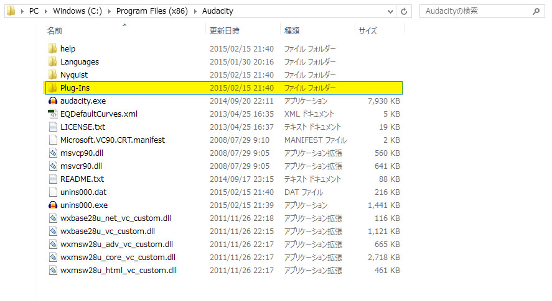This screenshot has width=552, height=301.
Task: Expand the chevron after Program Files (x86)
Action: tap(195, 11)
